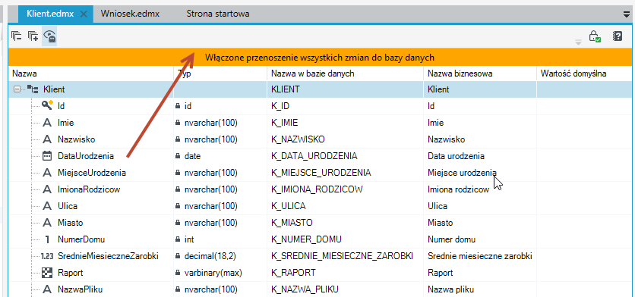Click the text type icon of ImionaRodzicow
The image size is (635, 297).
(x=47, y=189)
